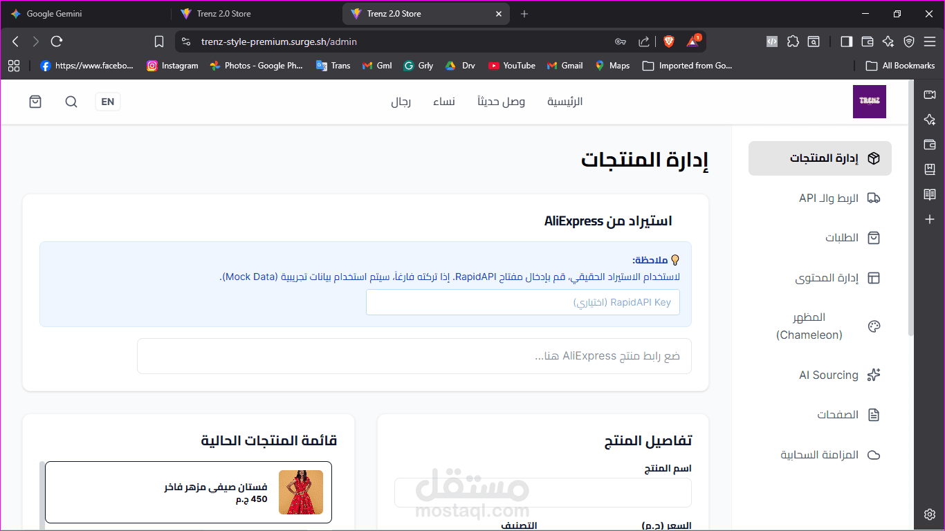Click the red dress product thumbnail
Viewport: 945px width, 531px height.
301,492
